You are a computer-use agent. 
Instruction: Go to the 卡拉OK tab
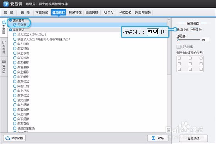click(125, 13)
